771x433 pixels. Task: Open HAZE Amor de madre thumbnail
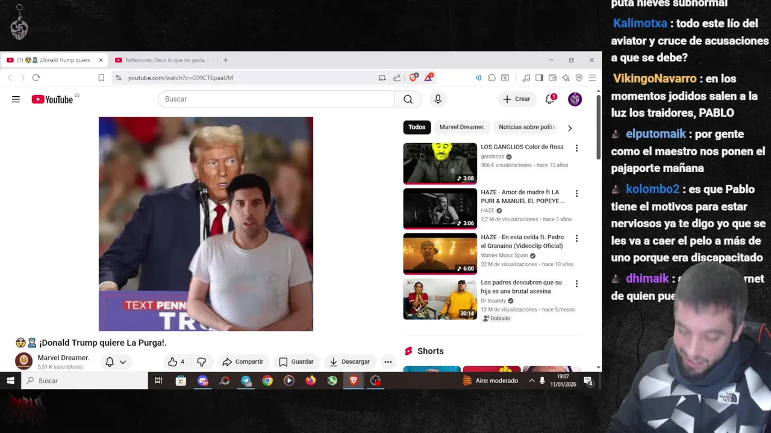click(440, 208)
